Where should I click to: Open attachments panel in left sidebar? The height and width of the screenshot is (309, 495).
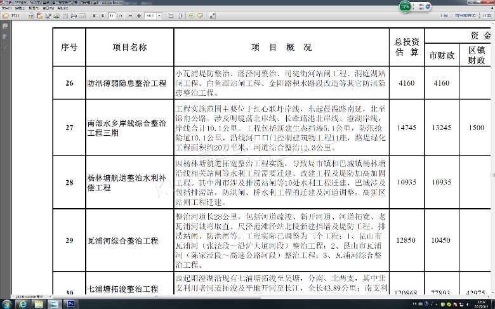click(x=5, y=48)
